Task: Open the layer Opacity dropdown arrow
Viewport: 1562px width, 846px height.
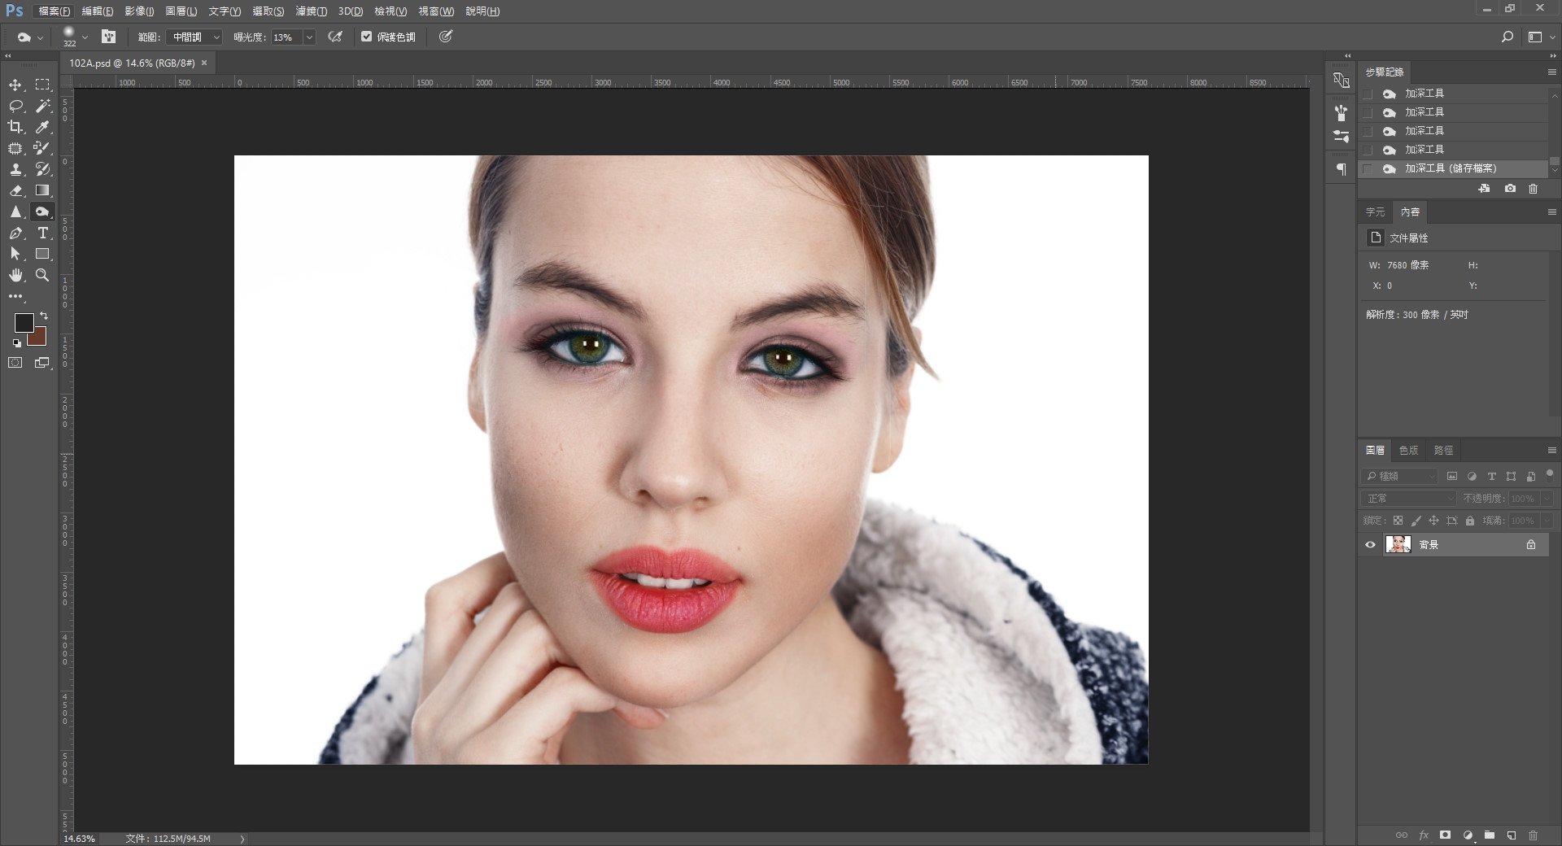Action: coord(1547,498)
